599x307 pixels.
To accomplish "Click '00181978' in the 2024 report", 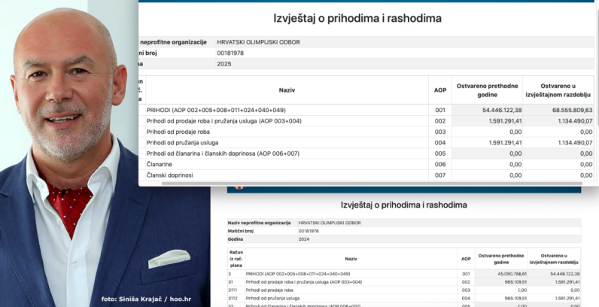I will point(309,231).
